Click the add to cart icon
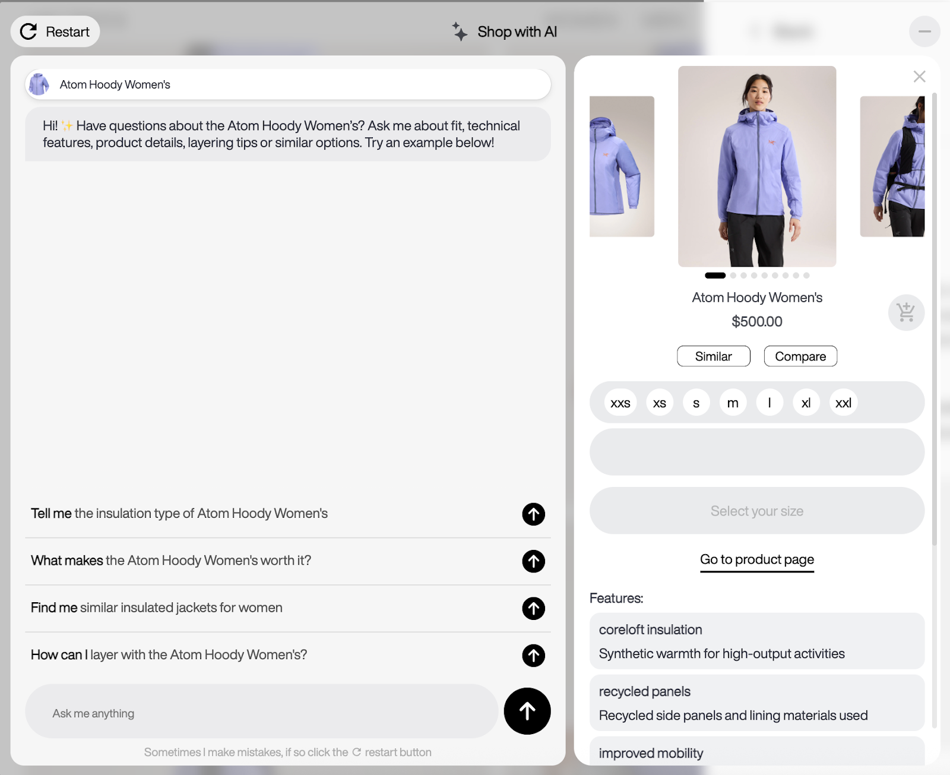The image size is (950, 775). [x=906, y=312]
